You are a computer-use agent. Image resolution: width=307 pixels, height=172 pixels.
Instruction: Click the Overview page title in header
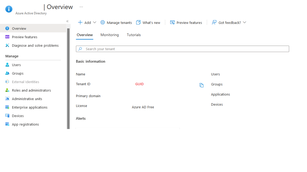[60, 7]
